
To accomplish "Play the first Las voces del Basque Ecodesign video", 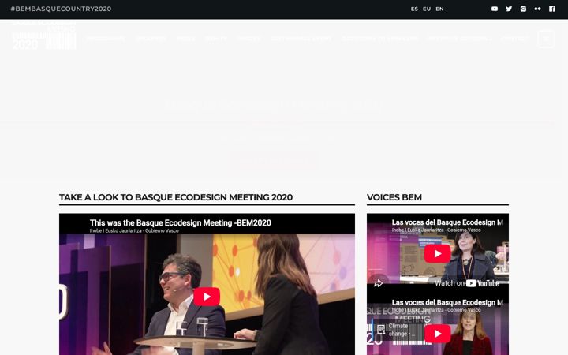I will click(437, 253).
